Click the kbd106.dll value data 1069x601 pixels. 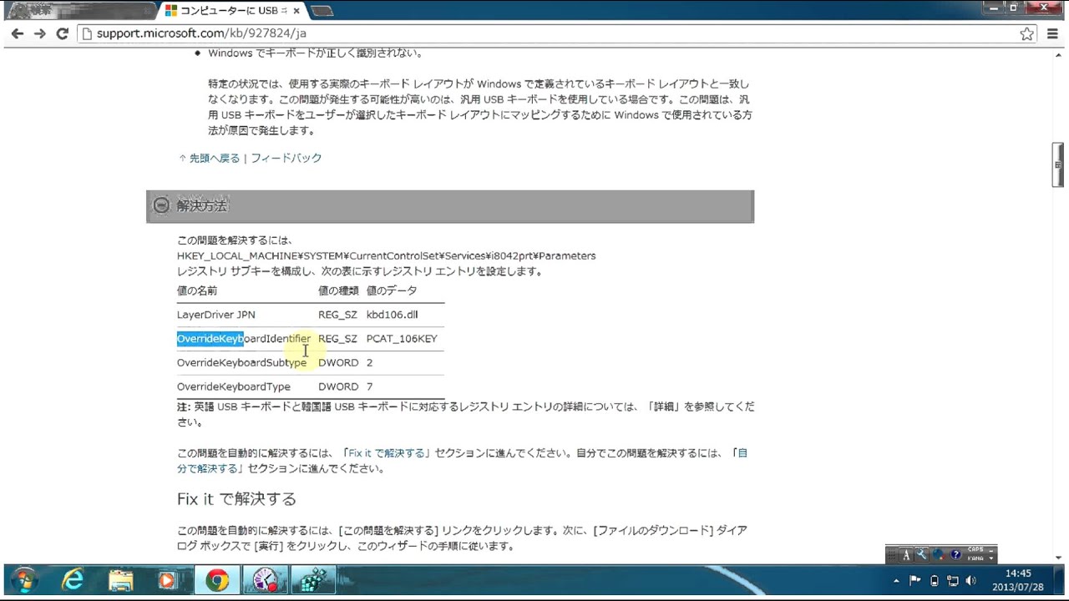(x=392, y=315)
